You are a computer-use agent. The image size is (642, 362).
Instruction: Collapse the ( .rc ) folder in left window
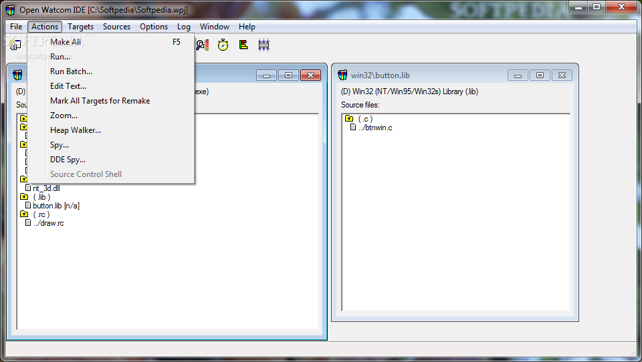coord(24,214)
